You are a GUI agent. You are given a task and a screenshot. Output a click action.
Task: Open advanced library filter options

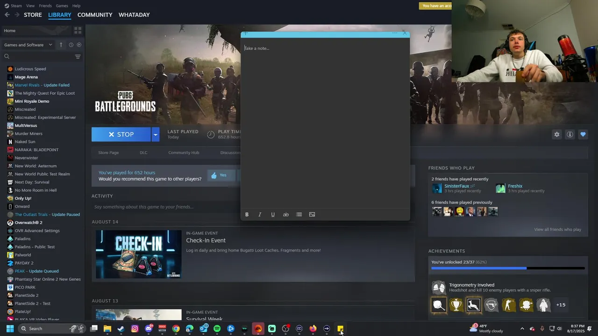tap(78, 56)
